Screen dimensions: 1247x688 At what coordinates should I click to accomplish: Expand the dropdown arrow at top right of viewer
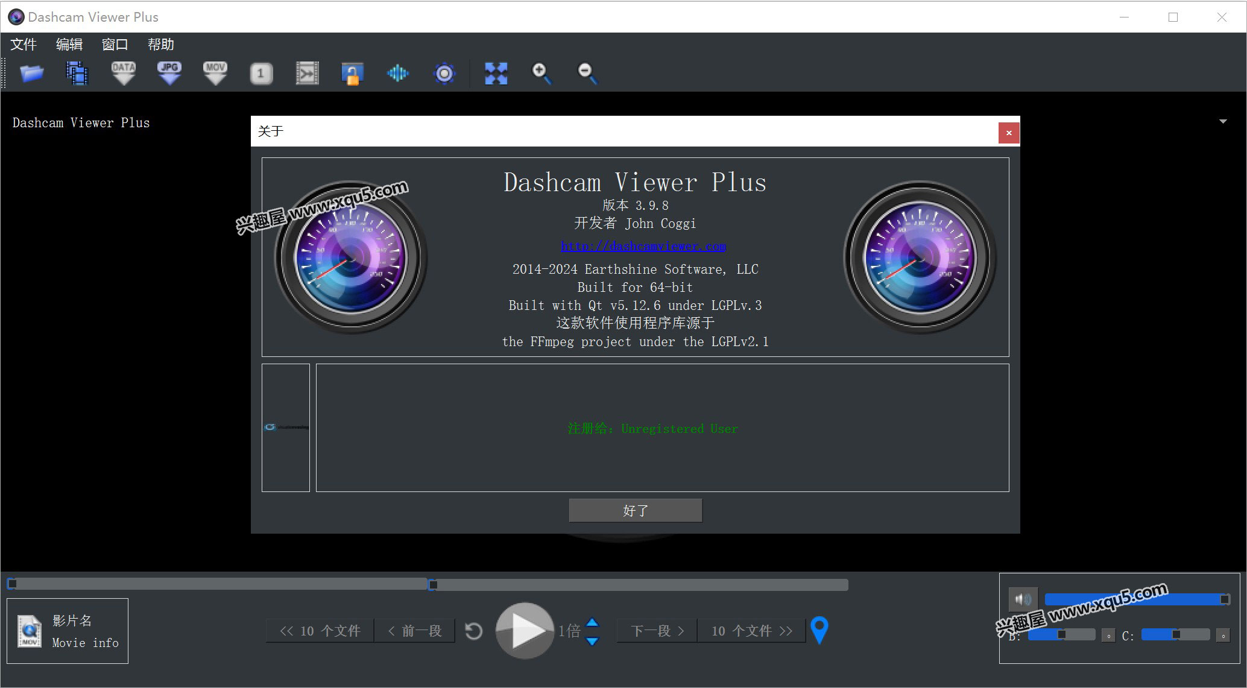[x=1223, y=122]
